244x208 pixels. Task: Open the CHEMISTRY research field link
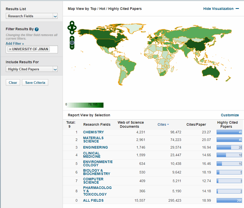[93, 132]
